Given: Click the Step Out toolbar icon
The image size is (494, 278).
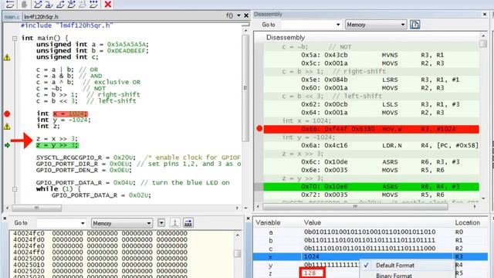Looking at the screenshot, I should [x=60, y=4].
